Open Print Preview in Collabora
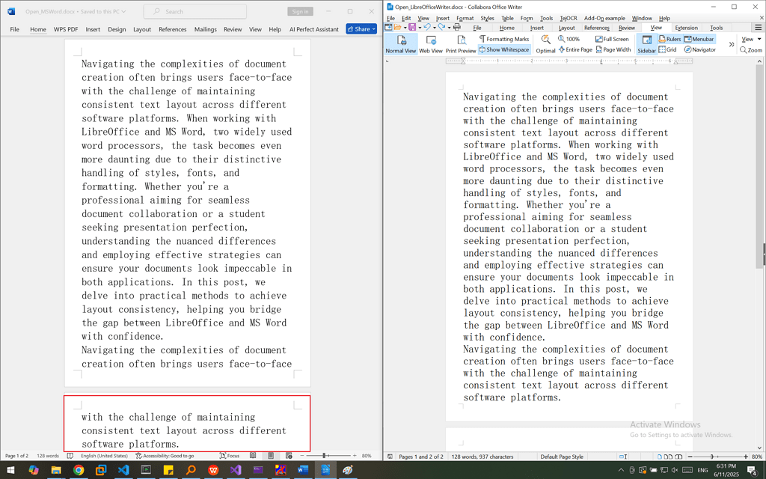 (x=461, y=43)
